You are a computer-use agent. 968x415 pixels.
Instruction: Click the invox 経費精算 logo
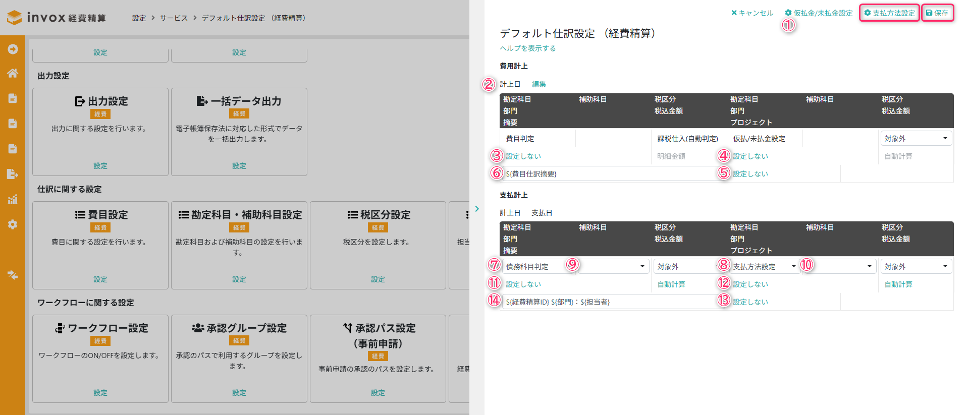pyautogui.click(x=57, y=18)
